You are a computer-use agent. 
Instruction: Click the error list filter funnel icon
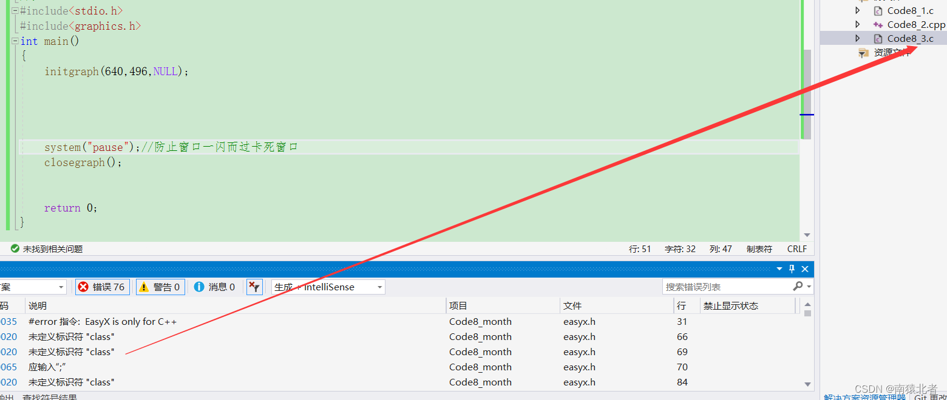(x=254, y=287)
